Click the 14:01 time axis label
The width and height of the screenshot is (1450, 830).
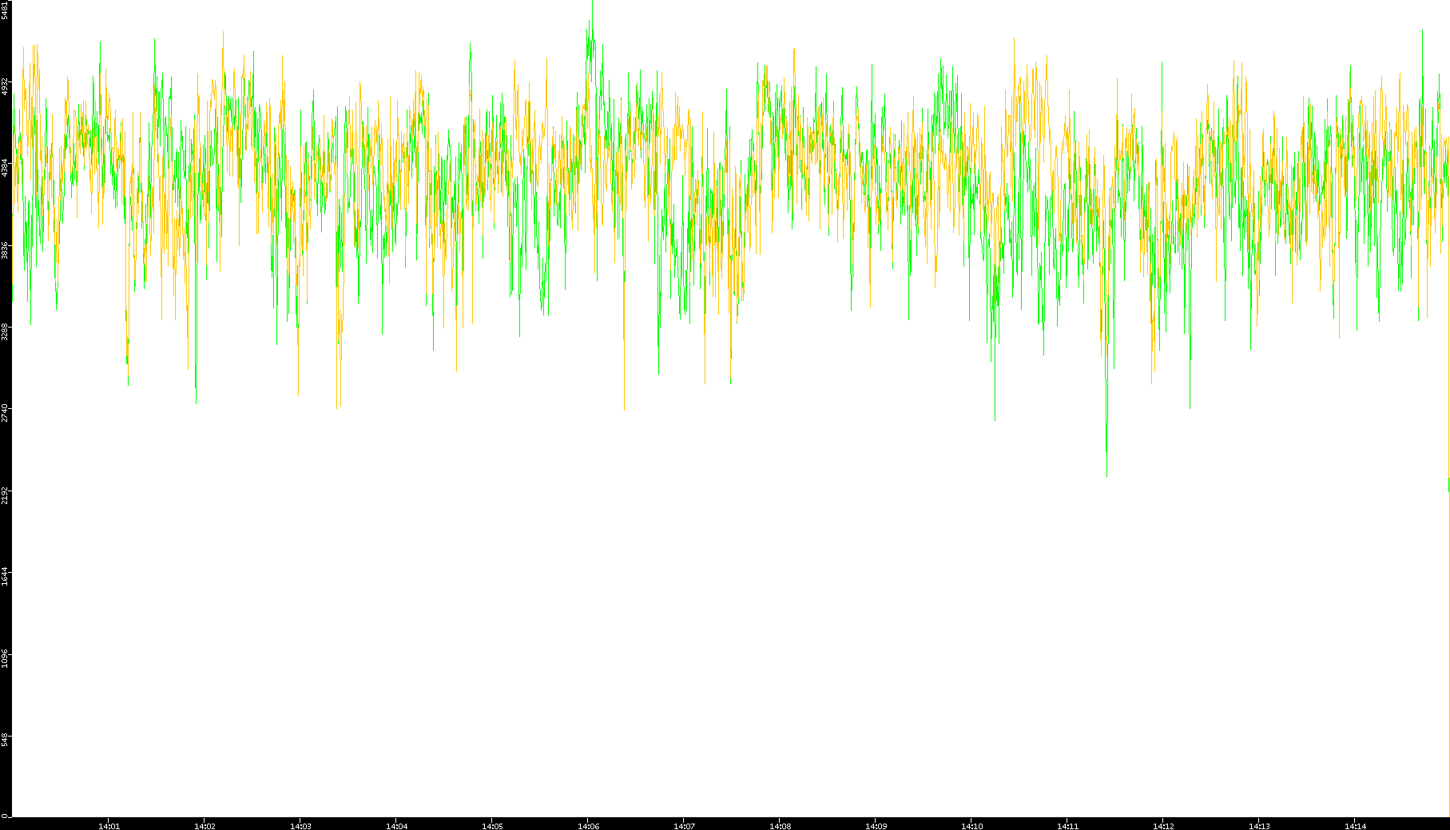(x=109, y=826)
